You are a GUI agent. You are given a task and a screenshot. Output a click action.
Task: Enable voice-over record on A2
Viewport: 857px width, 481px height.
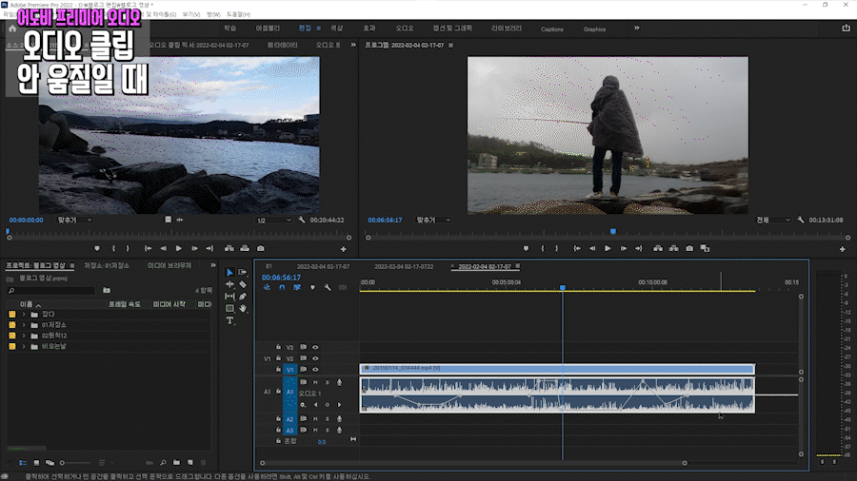click(339, 419)
